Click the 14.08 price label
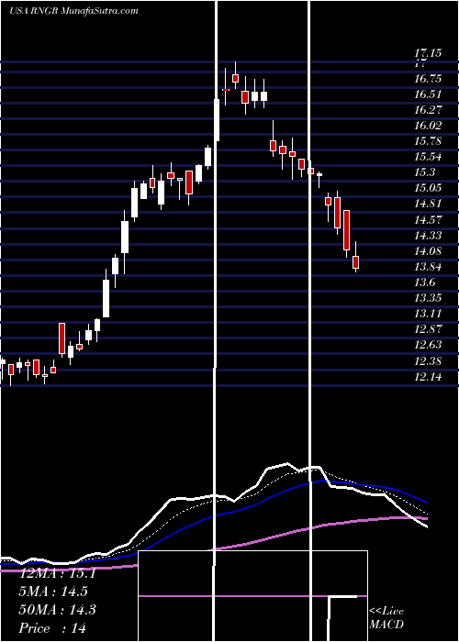Screen dimensions: 459x642 [428, 251]
